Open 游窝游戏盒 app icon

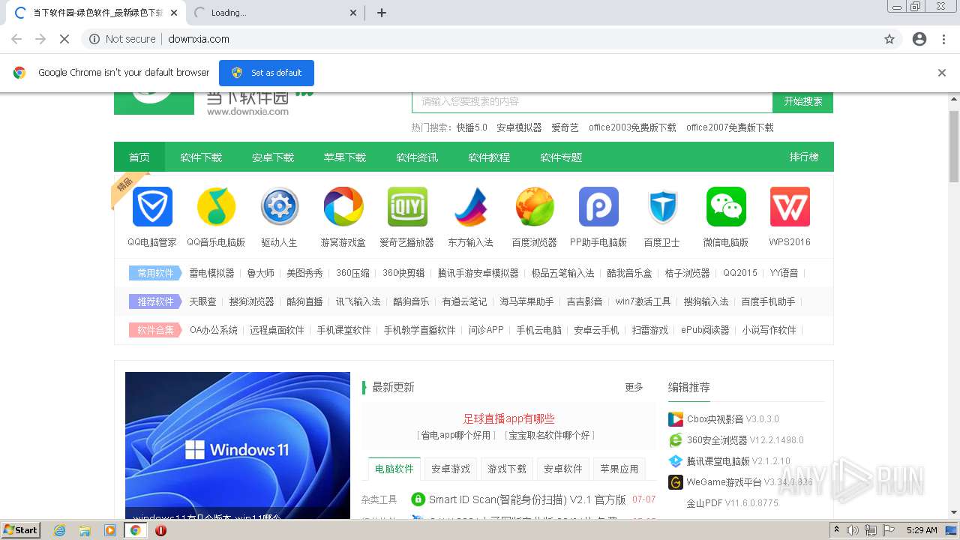click(x=343, y=207)
